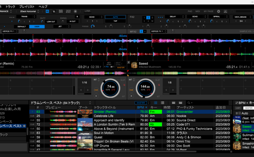Viewport: 254px width, 157px height.
Task: Open VINYL BRAKE effect dropdown
Action: click(x=242, y=17)
